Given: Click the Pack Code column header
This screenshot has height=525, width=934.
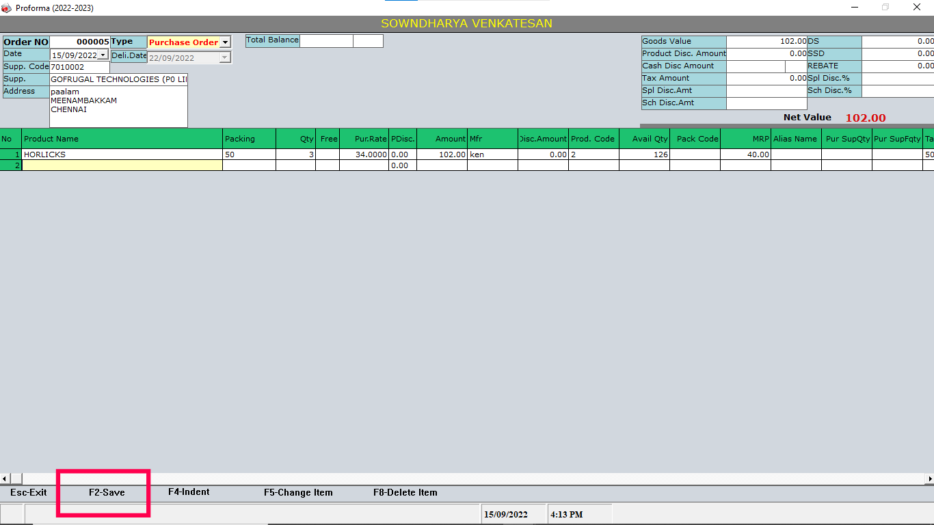Looking at the screenshot, I should (x=695, y=139).
